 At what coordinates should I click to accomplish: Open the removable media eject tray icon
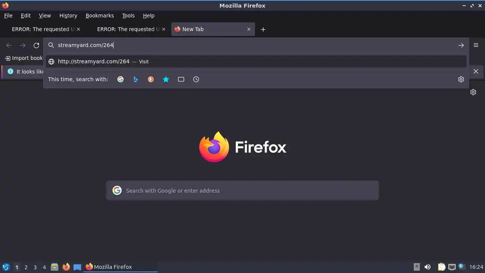[x=417, y=267]
